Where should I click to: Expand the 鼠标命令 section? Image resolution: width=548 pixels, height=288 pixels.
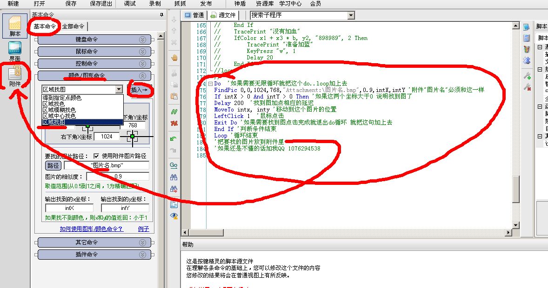(142, 52)
